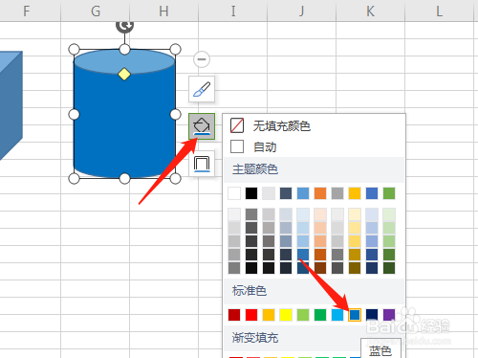This screenshot has height=358, width=478.
Task: Select 自动 (automatic) fill option
Action: tap(253, 146)
